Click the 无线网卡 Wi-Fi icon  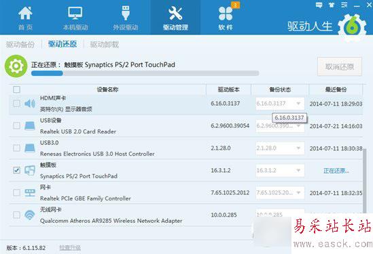[x=30, y=215]
